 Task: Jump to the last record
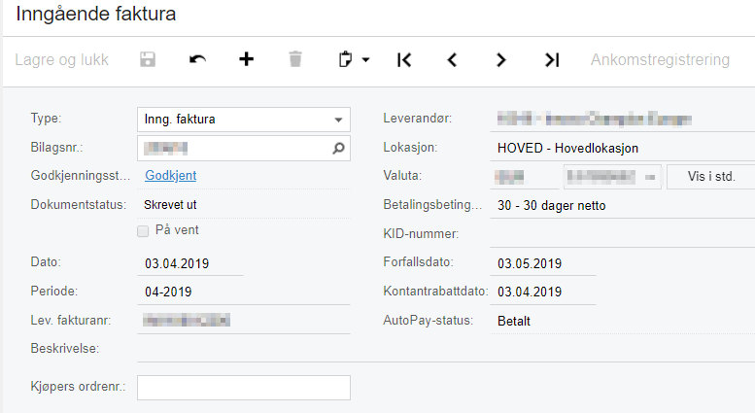(552, 59)
